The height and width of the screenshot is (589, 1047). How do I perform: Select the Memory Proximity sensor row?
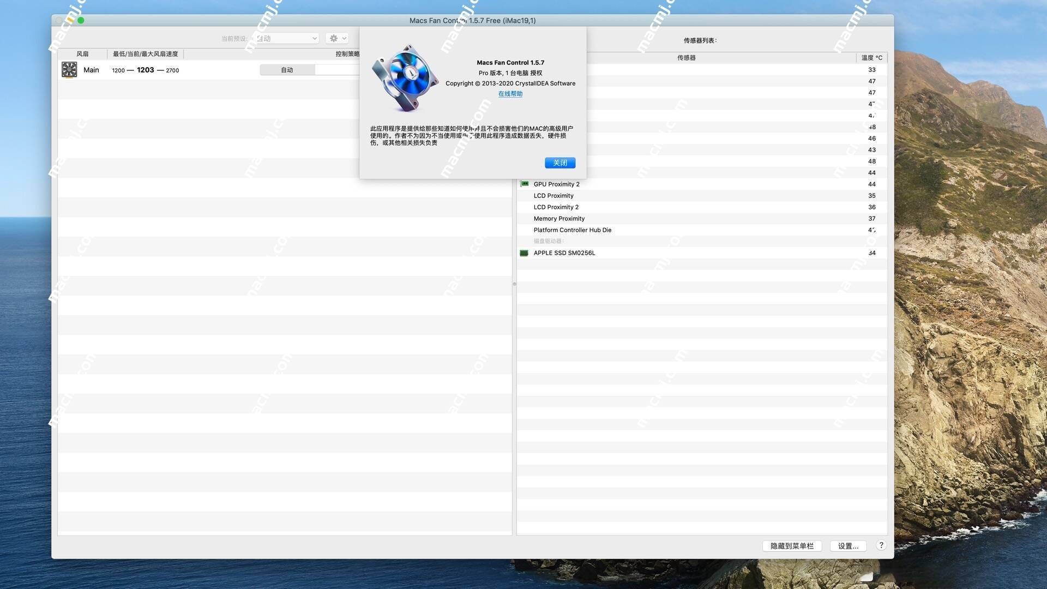coord(702,219)
